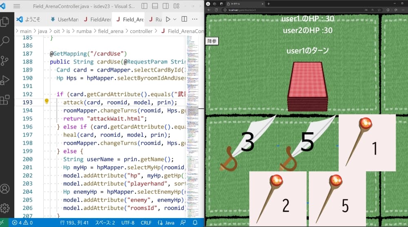The height and width of the screenshot is (227, 408).
Task: Add page to favorites with star icon
Action: coord(379,10)
